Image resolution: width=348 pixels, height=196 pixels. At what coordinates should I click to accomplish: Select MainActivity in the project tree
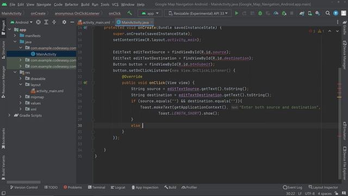coord(46,54)
